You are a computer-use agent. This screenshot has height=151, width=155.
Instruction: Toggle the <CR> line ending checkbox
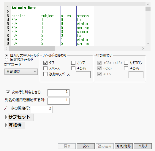(99, 68)
